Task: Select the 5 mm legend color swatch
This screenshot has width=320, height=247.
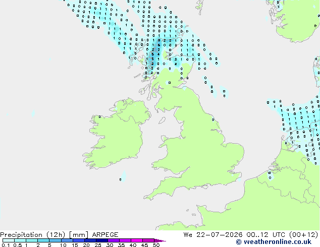Action: pyautogui.click(x=55, y=240)
